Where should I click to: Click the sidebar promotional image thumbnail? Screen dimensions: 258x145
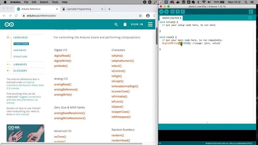click(x=25, y=133)
